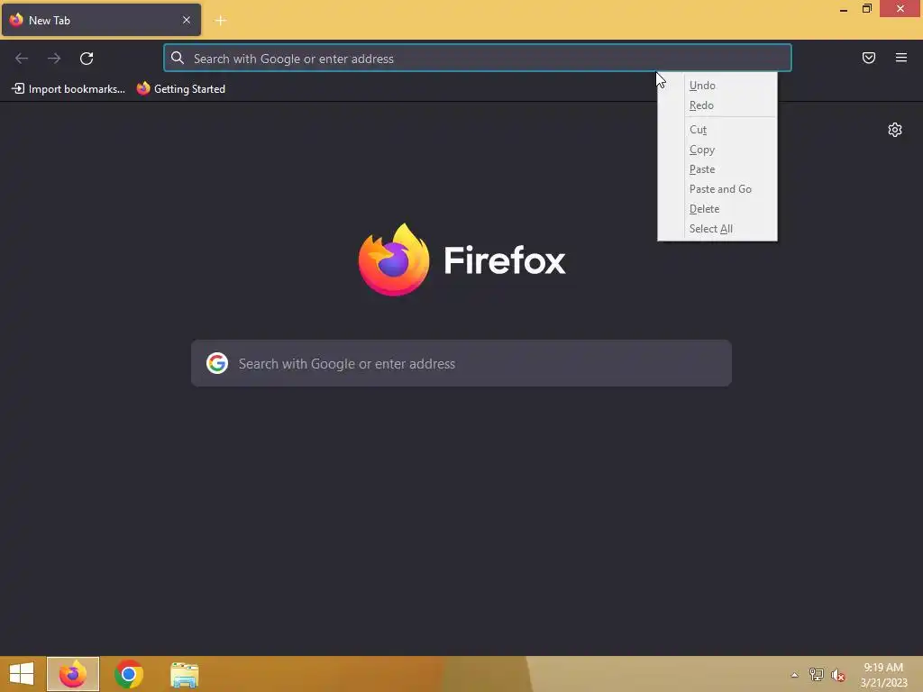The width and height of the screenshot is (923, 692).
Task: Choose Select All in the context menu
Action: tap(717, 229)
